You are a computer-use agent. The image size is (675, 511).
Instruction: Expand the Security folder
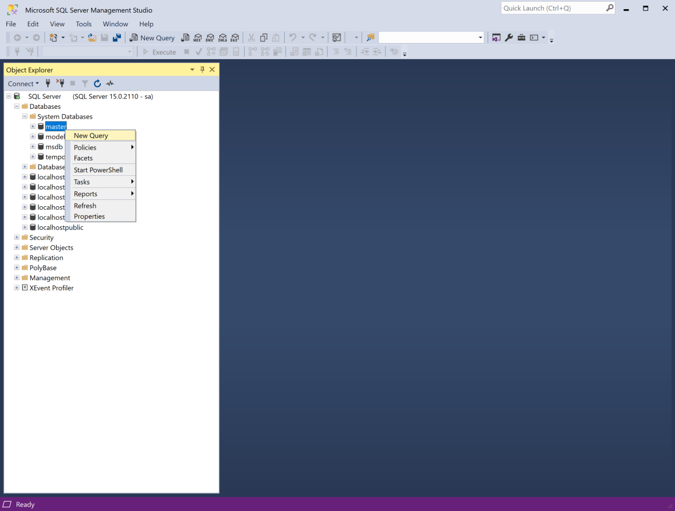[17, 237]
